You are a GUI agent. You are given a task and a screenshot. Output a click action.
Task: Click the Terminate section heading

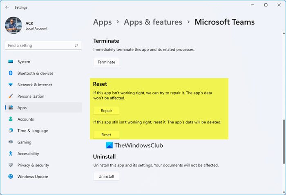(x=106, y=41)
